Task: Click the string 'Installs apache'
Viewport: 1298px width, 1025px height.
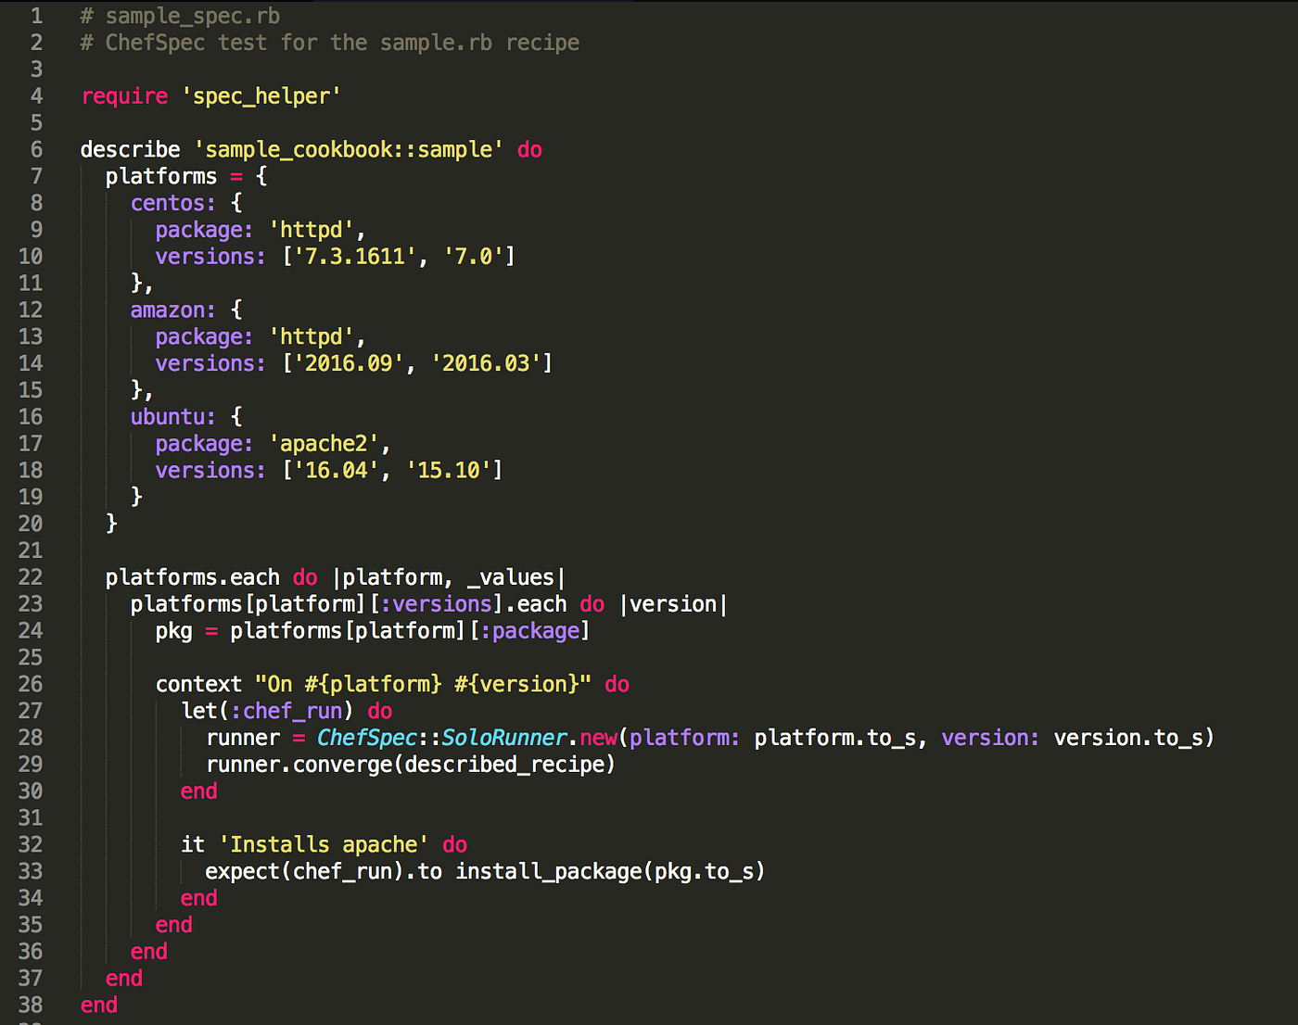Action: [x=324, y=844]
